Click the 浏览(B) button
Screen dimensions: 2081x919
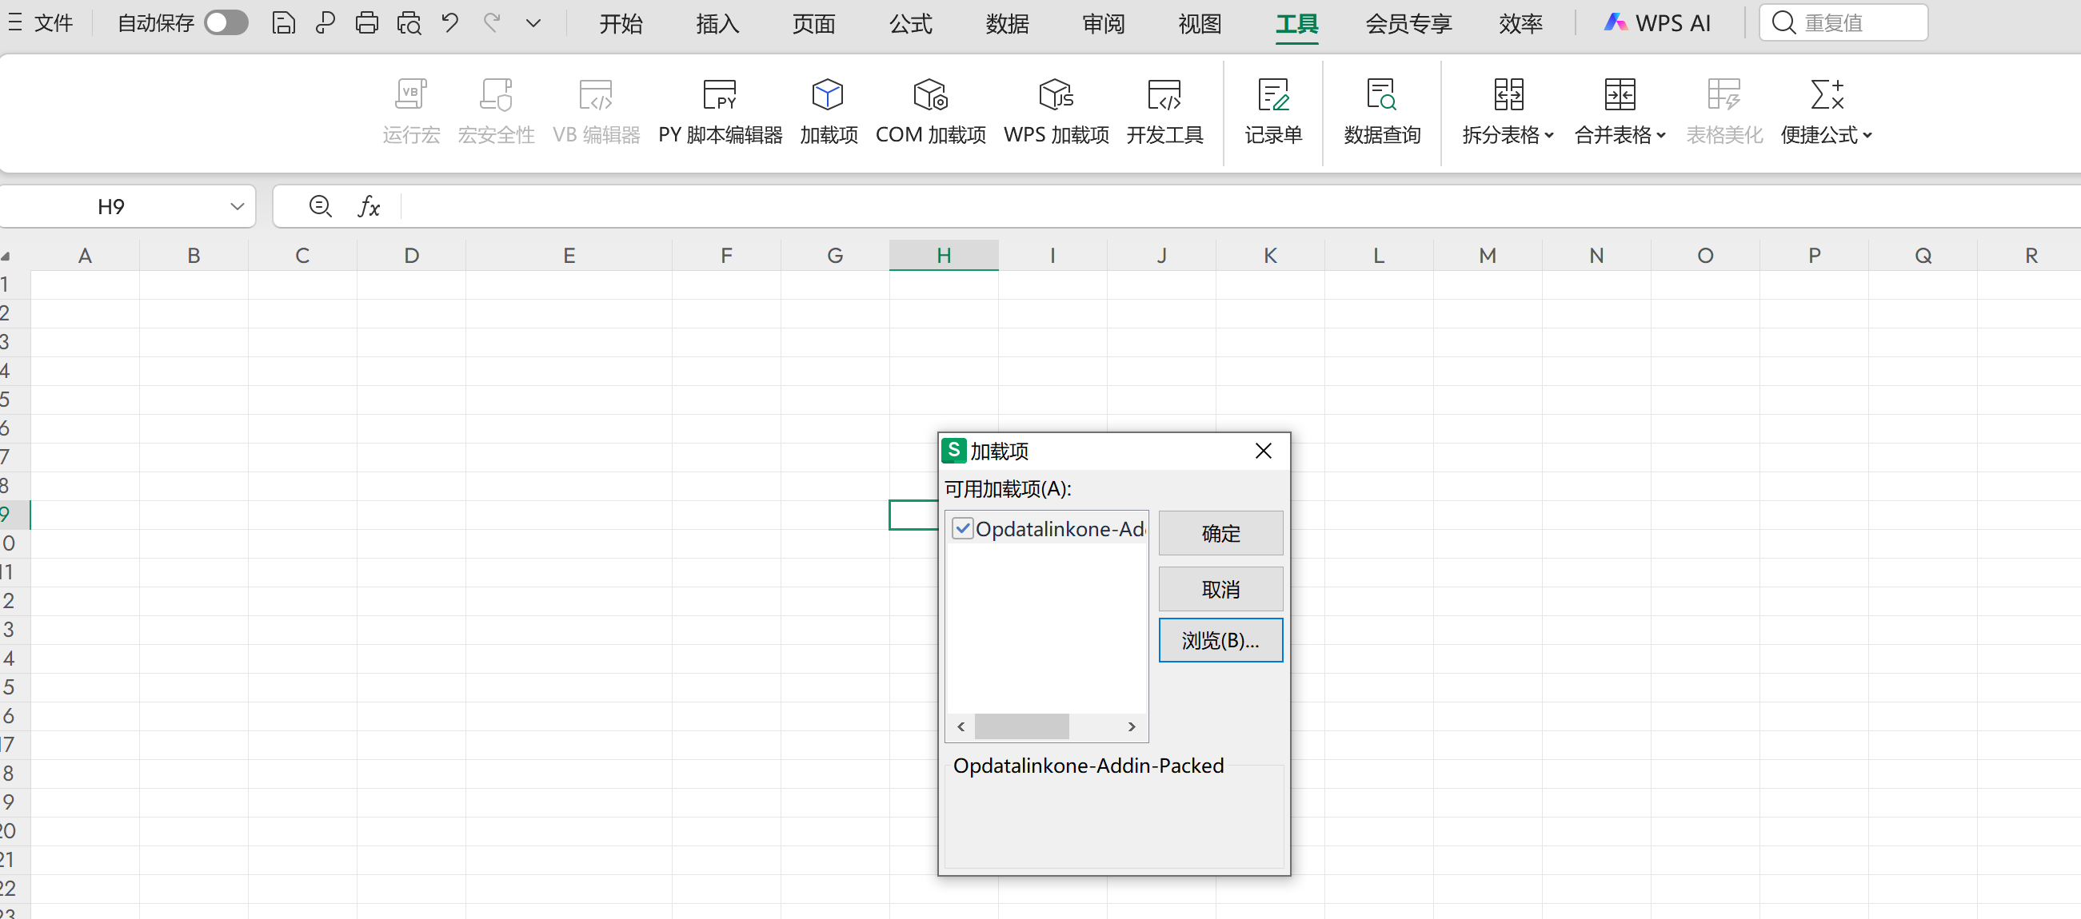pyautogui.click(x=1220, y=640)
